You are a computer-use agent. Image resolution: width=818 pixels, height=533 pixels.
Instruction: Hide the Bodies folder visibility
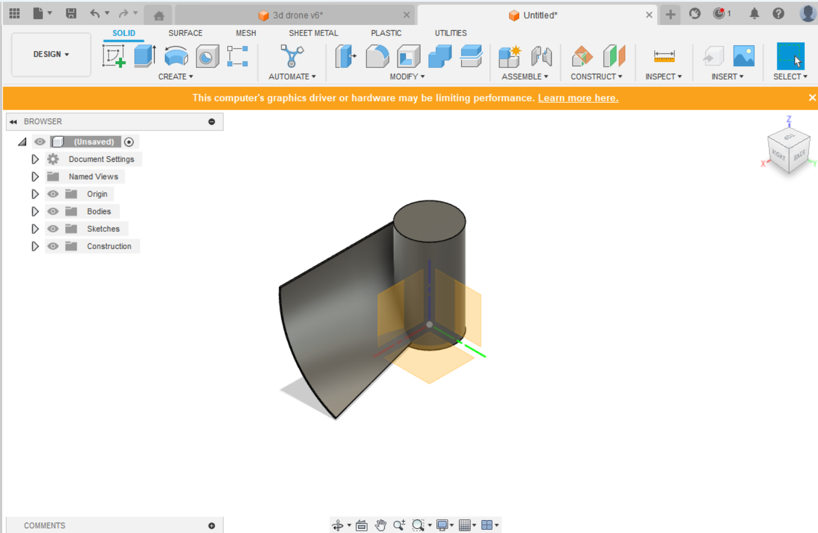(53, 211)
